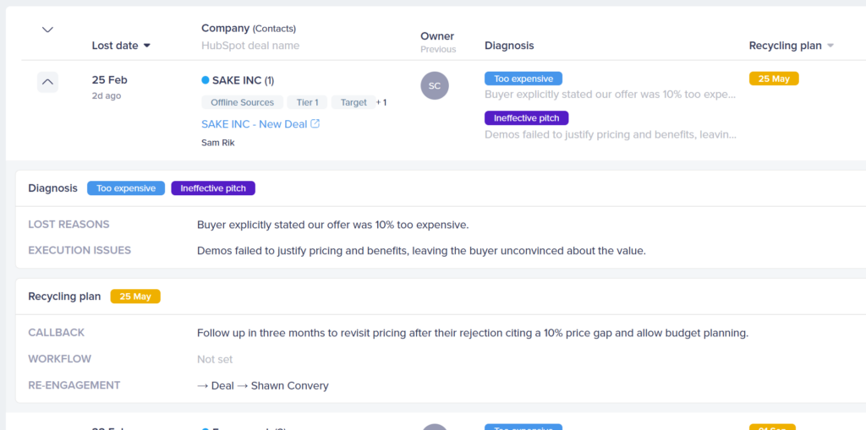Viewport: 866px width, 430px height.
Task: Show the +1 additional tags
Action: (x=381, y=102)
